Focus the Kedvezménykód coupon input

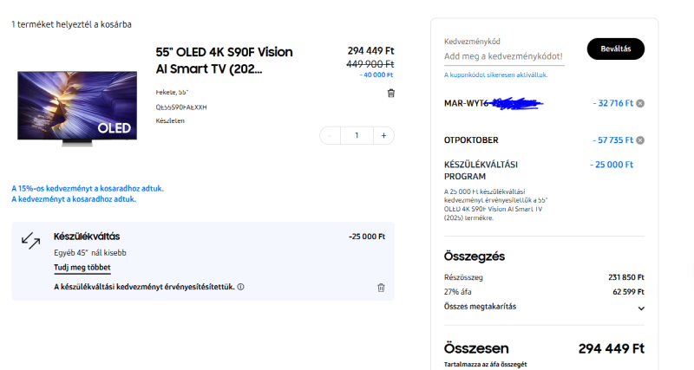click(x=504, y=56)
